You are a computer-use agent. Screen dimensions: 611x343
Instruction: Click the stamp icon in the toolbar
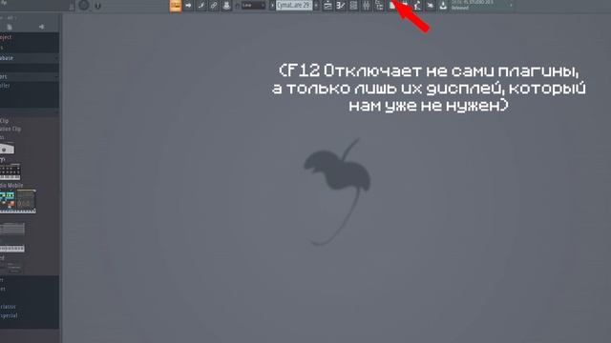tap(226, 6)
